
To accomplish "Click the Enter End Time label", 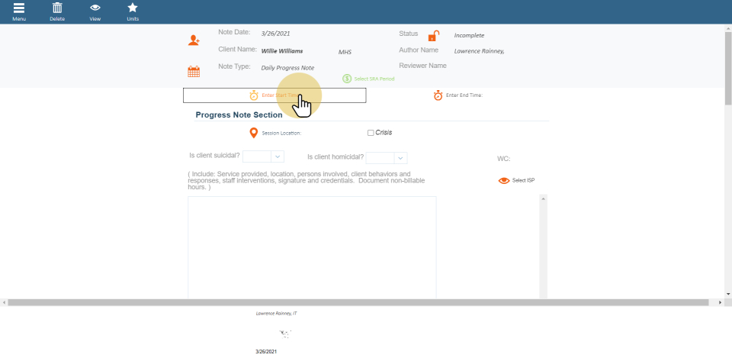I will click(464, 95).
